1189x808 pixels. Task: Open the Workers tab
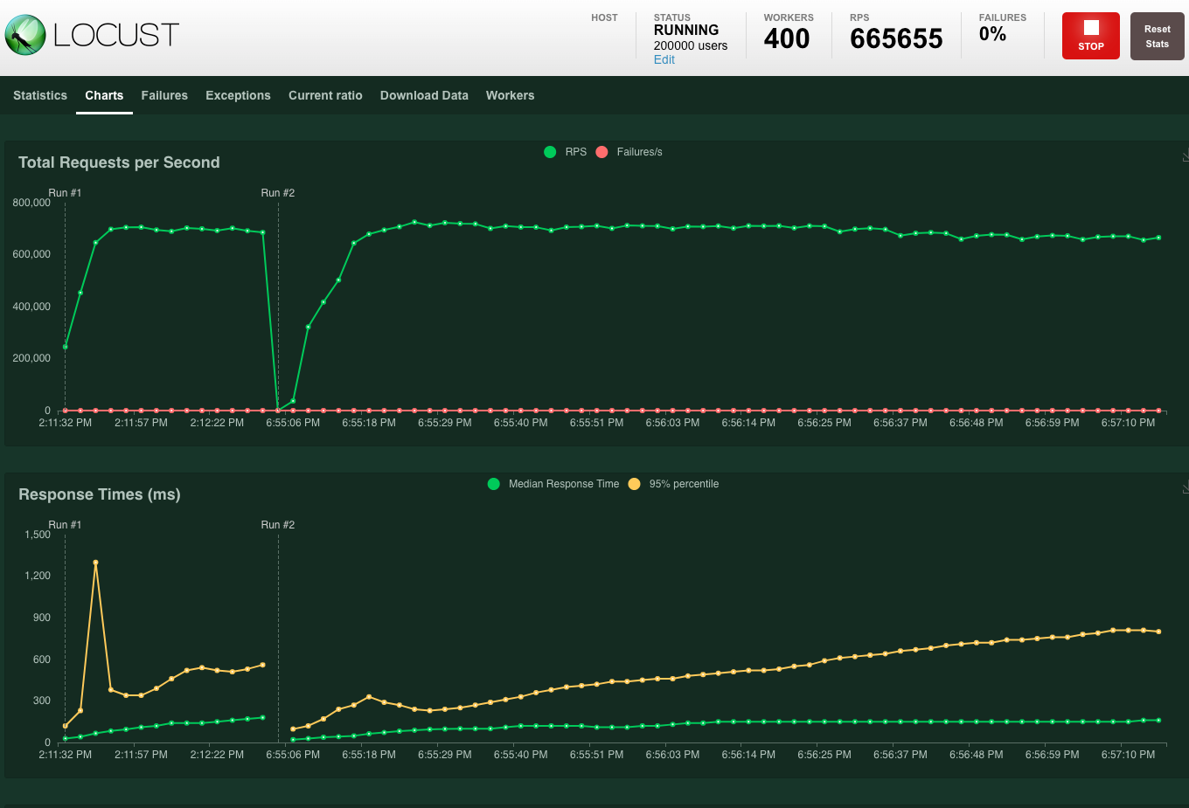(x=510, y=95)
